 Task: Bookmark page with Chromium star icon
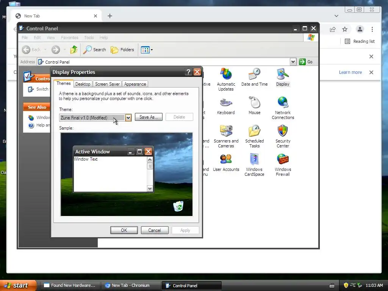(x=345, y=30)
